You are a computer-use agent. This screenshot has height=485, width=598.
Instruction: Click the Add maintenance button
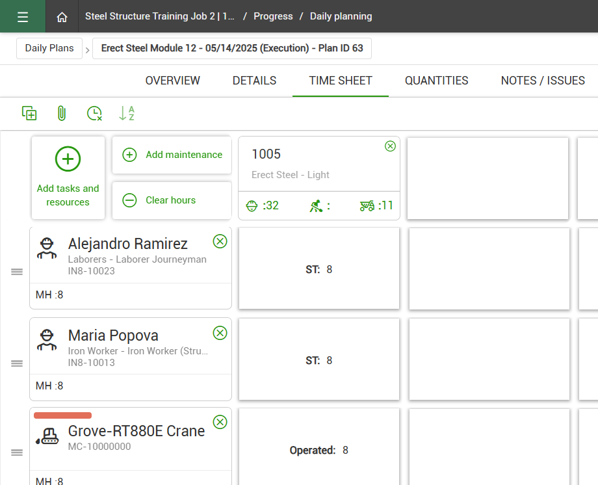172,155
